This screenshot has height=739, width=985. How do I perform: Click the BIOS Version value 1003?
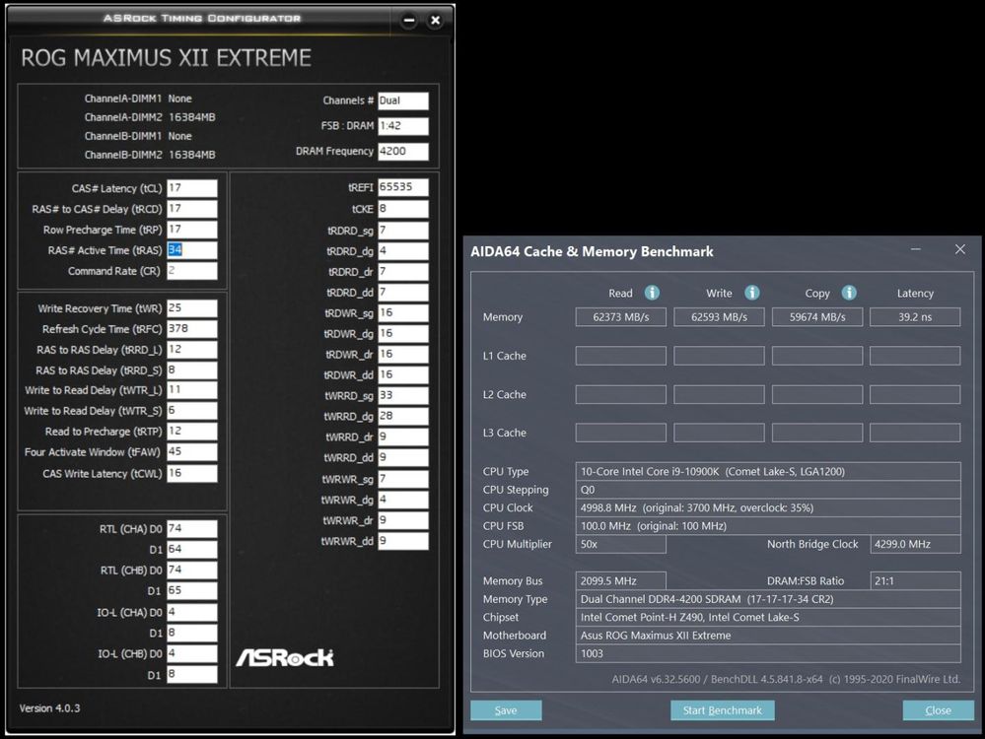point(768,653)
